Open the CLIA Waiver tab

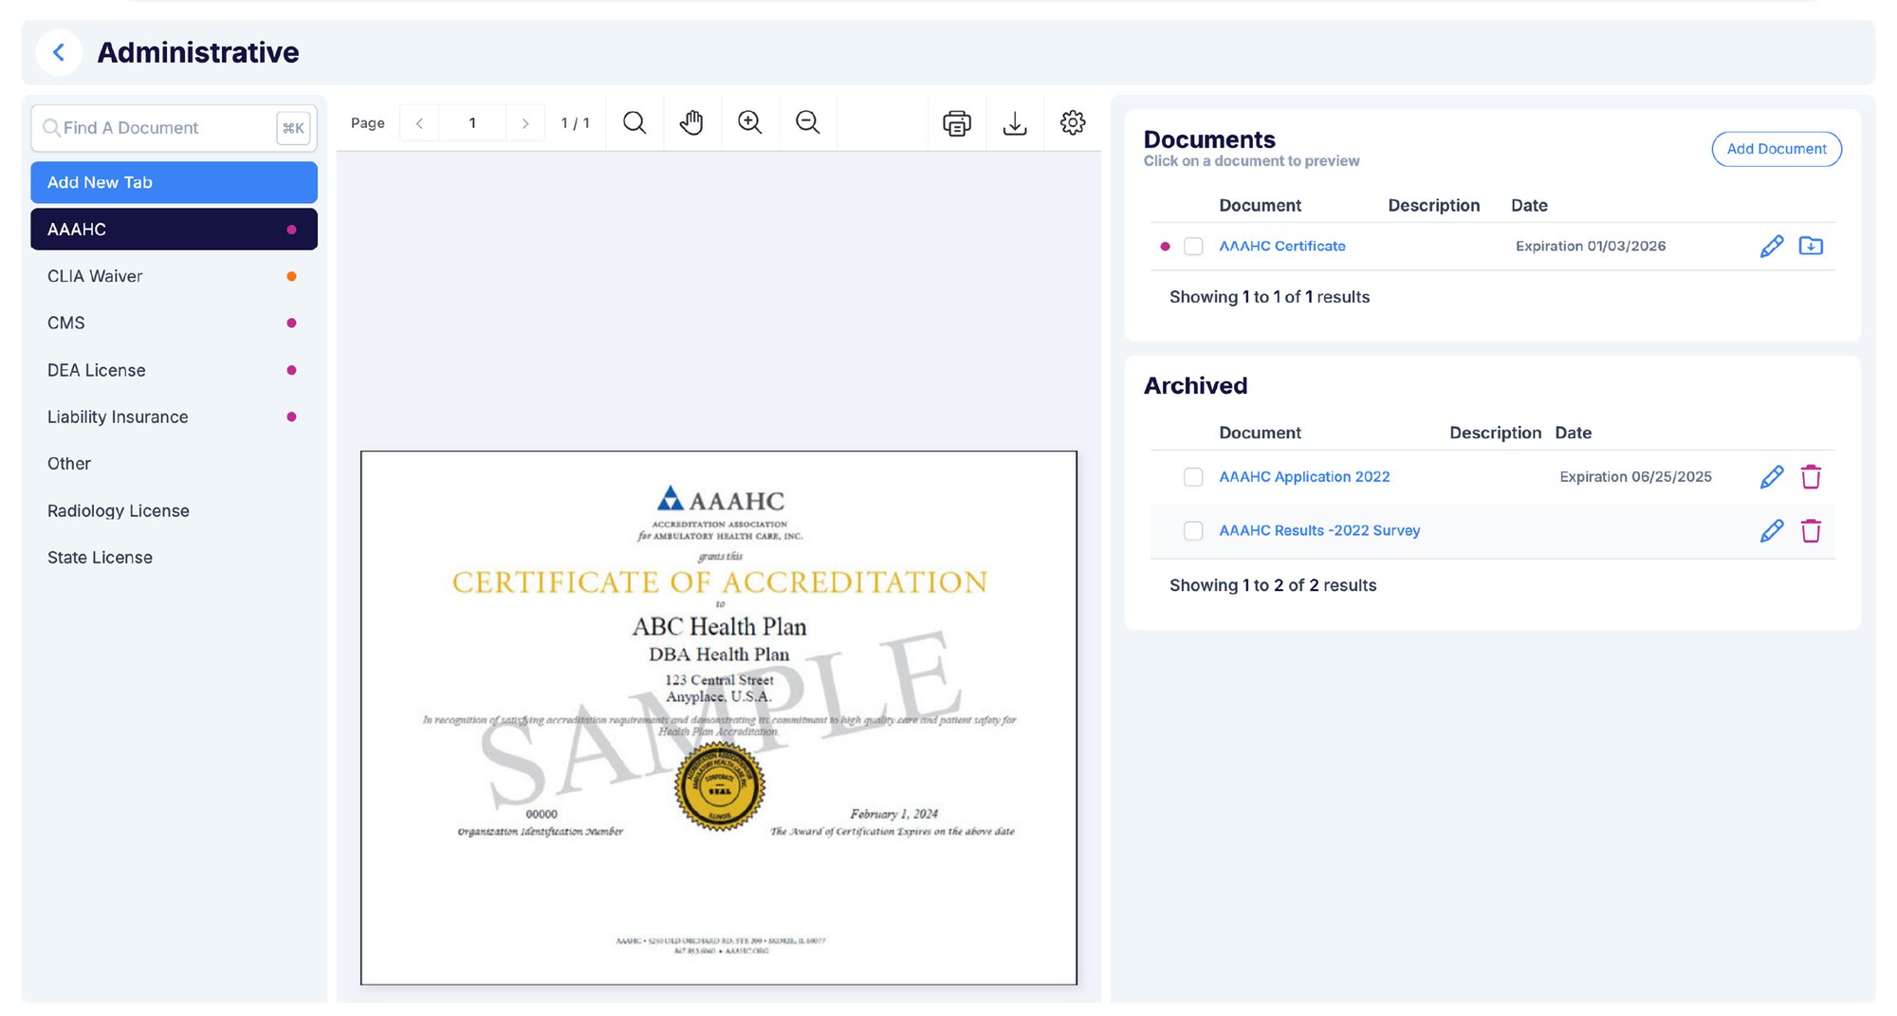point(174,276)
